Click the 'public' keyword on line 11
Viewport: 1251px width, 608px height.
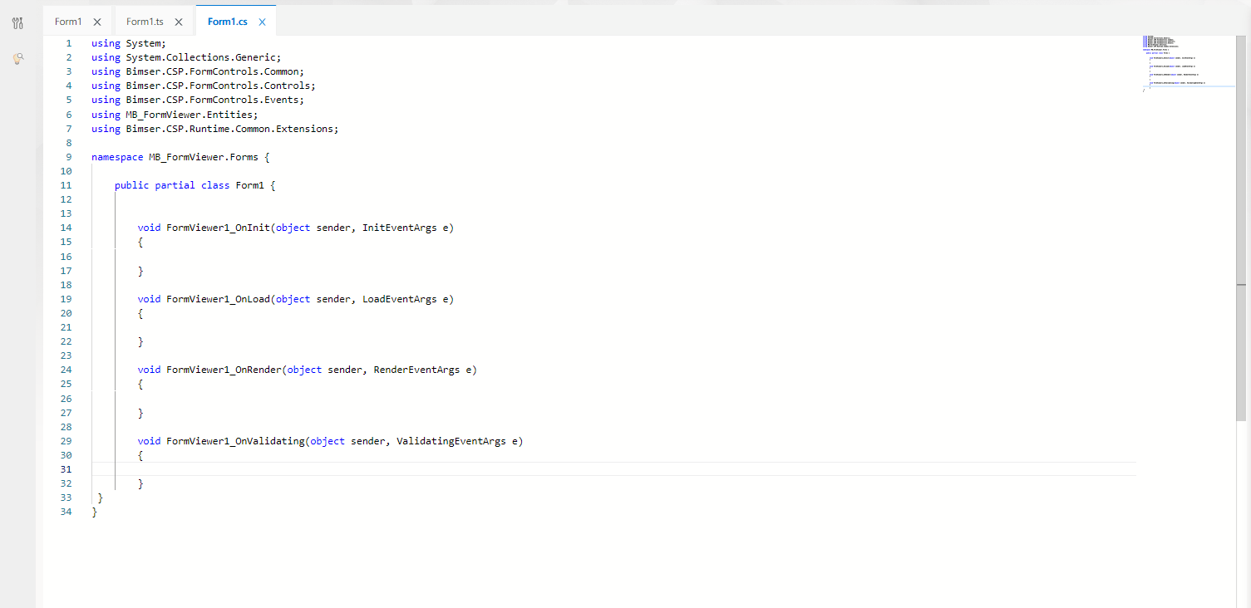tap(132, 185)
